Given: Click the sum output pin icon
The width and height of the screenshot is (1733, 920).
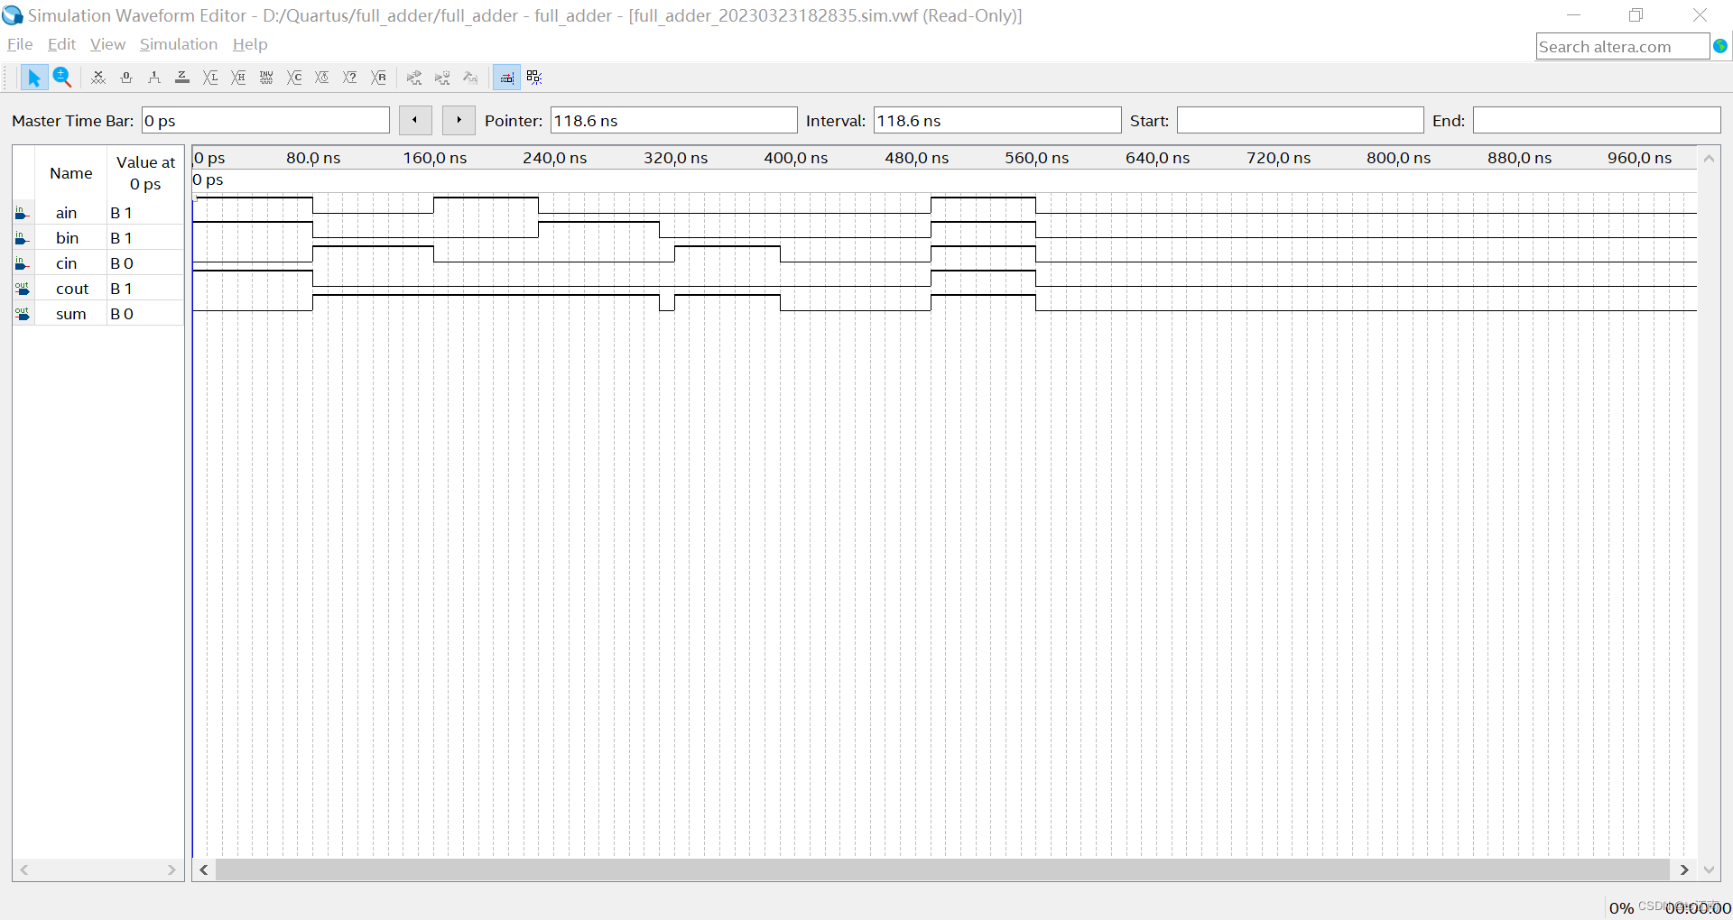Looking at the screenshot, I should point(22,314).
